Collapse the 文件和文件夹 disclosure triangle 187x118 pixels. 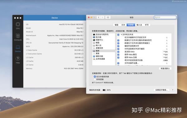coord(122,34)
